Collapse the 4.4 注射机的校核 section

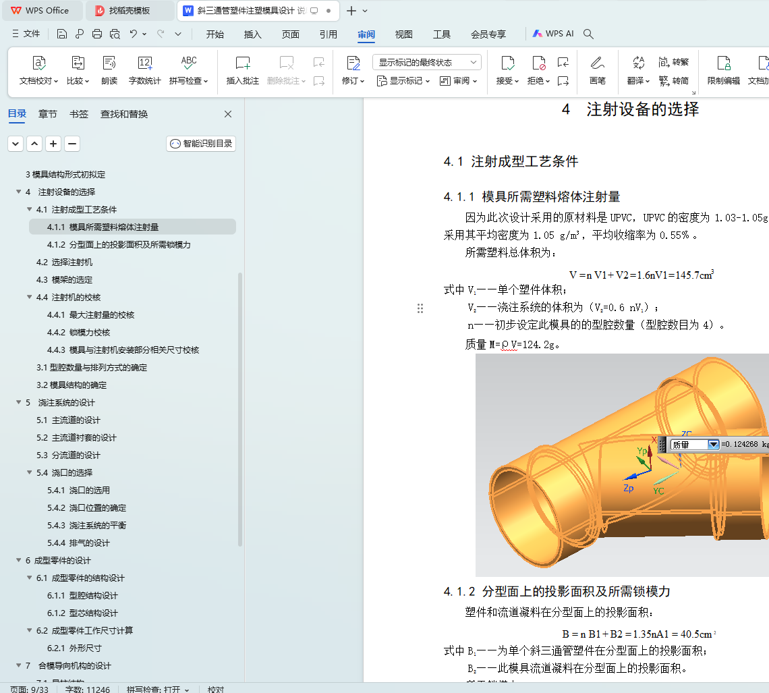click(x=30, y=297)
